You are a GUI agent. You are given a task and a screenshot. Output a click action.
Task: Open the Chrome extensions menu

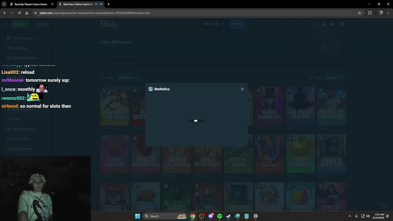click(370, 13)
